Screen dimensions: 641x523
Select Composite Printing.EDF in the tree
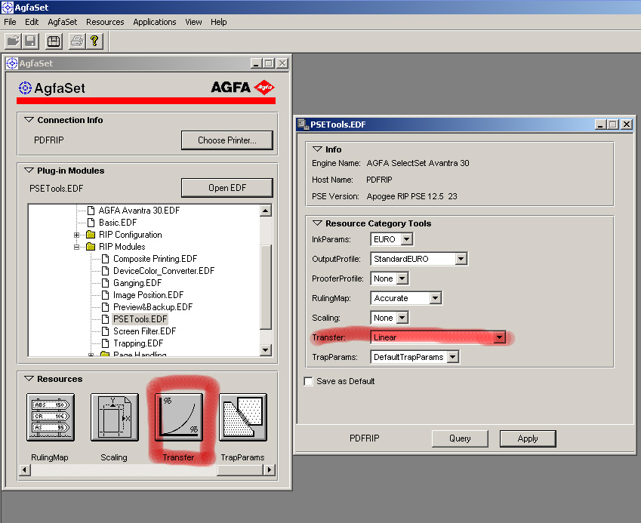pos(155,259)
